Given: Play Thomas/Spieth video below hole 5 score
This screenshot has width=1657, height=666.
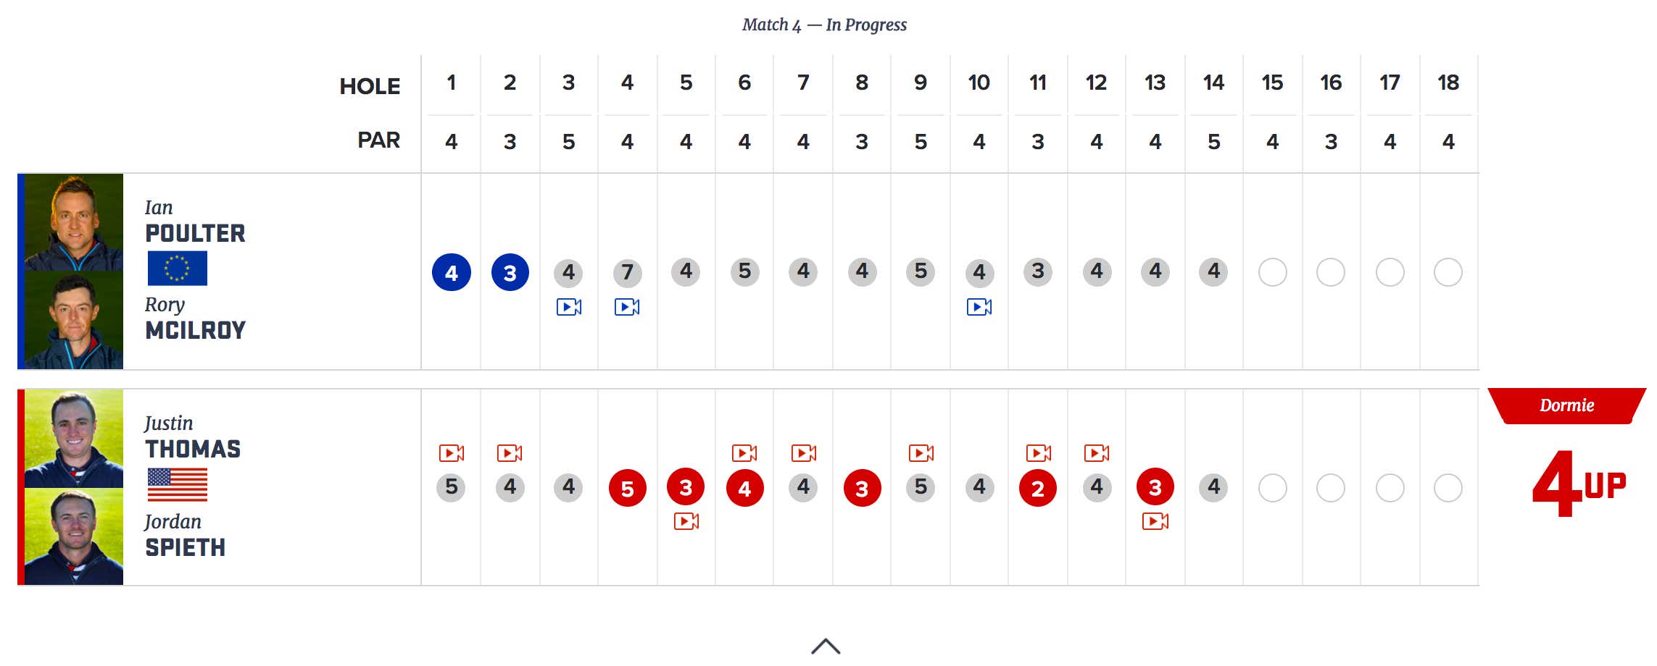Looking at the screenshot, I should 686,521.
